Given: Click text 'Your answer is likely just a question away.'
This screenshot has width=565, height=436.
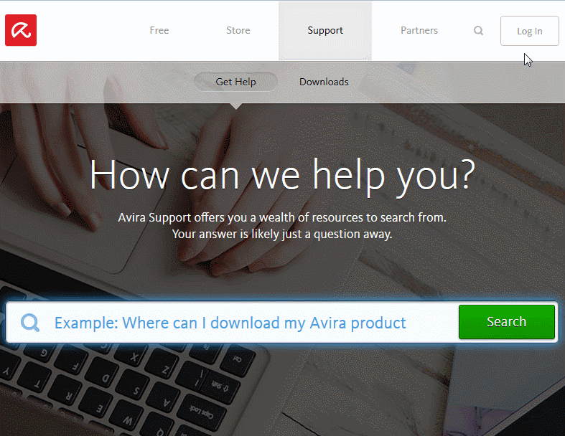Looking at the screenshot, I should [282, 234].
